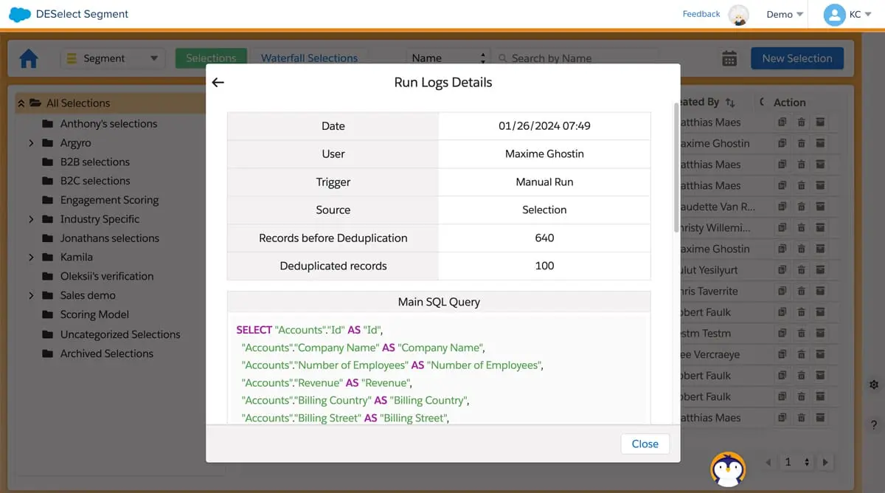
Task: Click the copy icon in Maxime Ghostin's row
Action: coord(782,144)
